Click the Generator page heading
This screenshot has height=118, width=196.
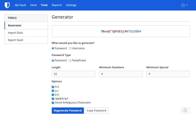coord(62,17)
